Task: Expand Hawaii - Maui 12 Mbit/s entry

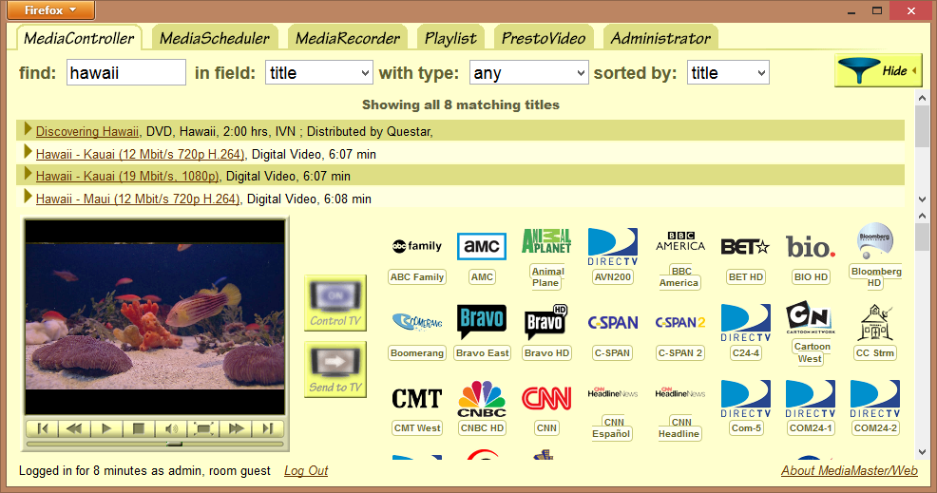Action: 28,197
